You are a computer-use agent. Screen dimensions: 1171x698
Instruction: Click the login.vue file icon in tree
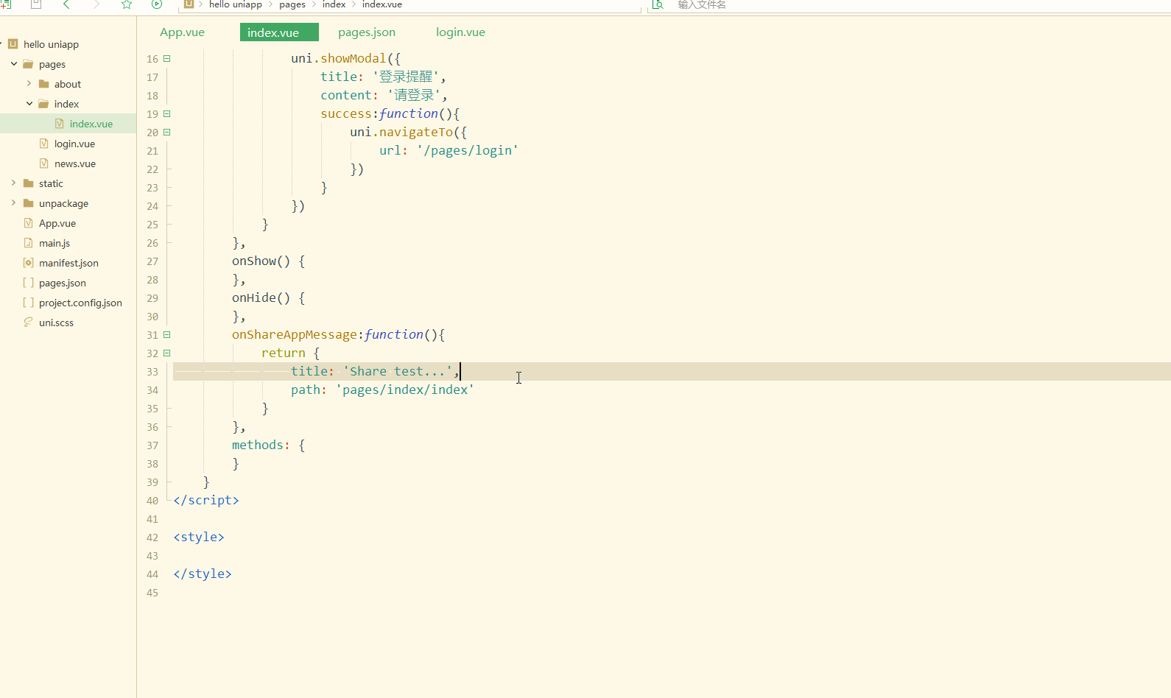click(44, 144)
